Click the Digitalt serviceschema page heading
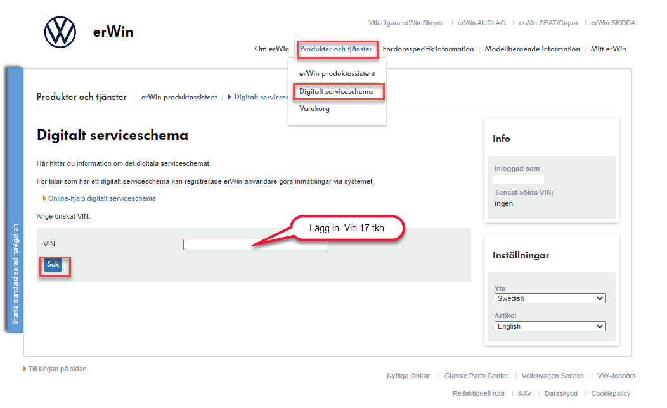Screen dimensions: 667x408 click(112, 135)
